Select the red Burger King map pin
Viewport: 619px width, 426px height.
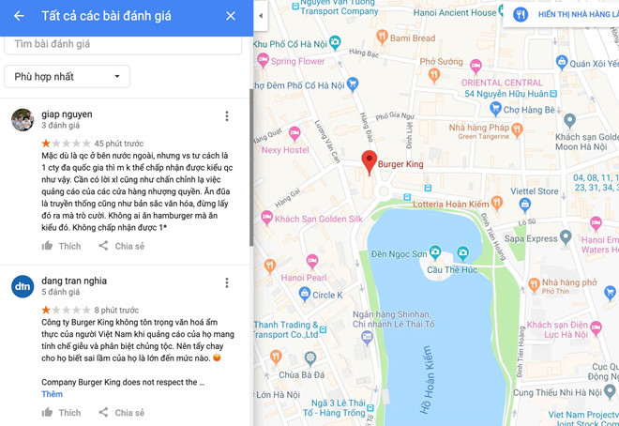click(370, 162)
